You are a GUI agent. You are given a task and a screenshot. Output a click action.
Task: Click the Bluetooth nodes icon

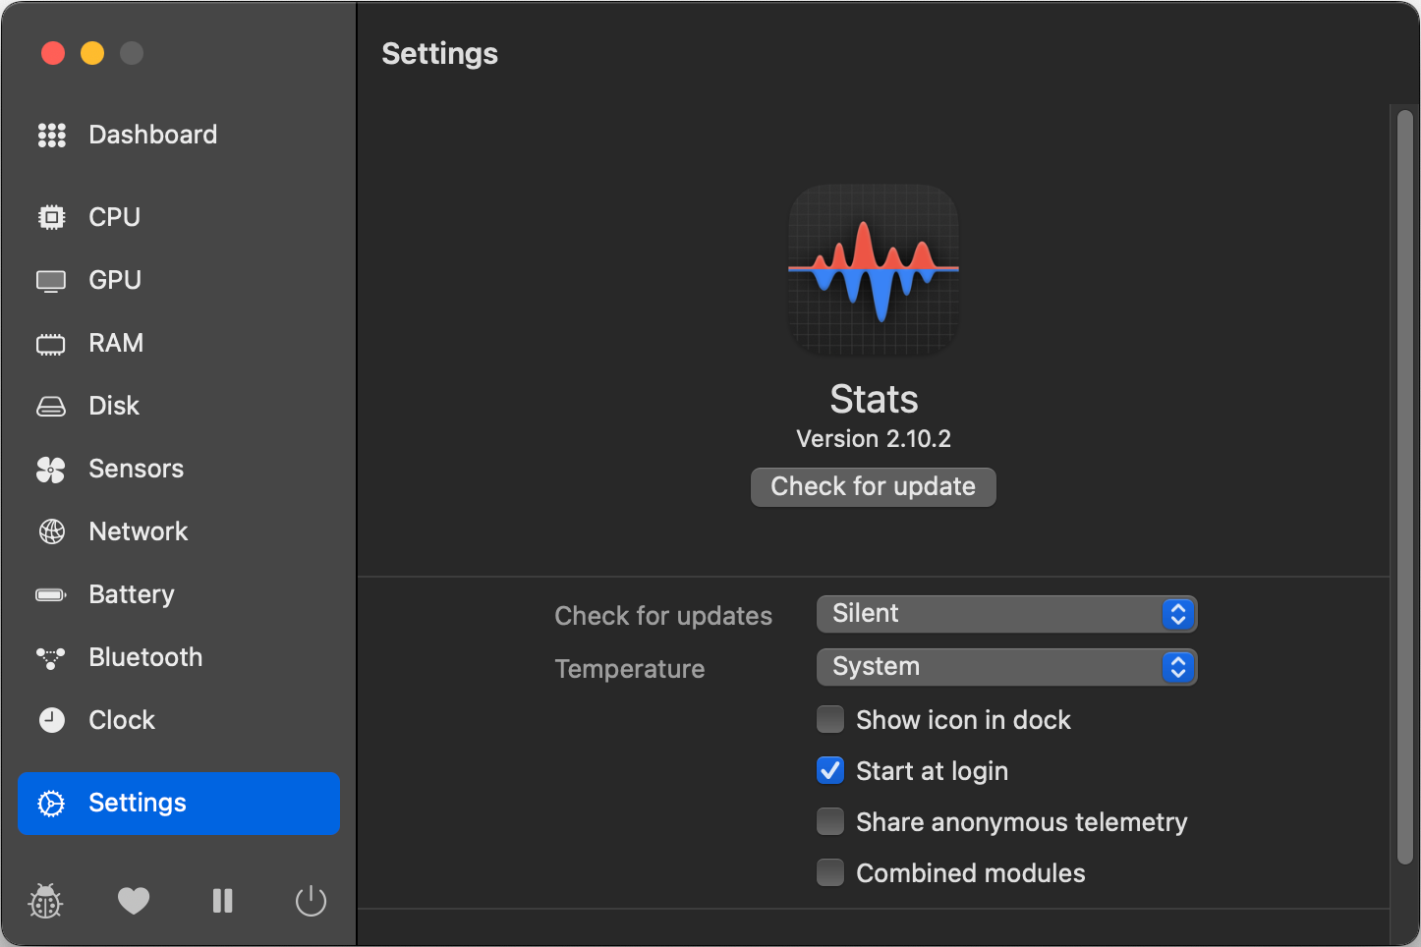click(x=51, y=657)
